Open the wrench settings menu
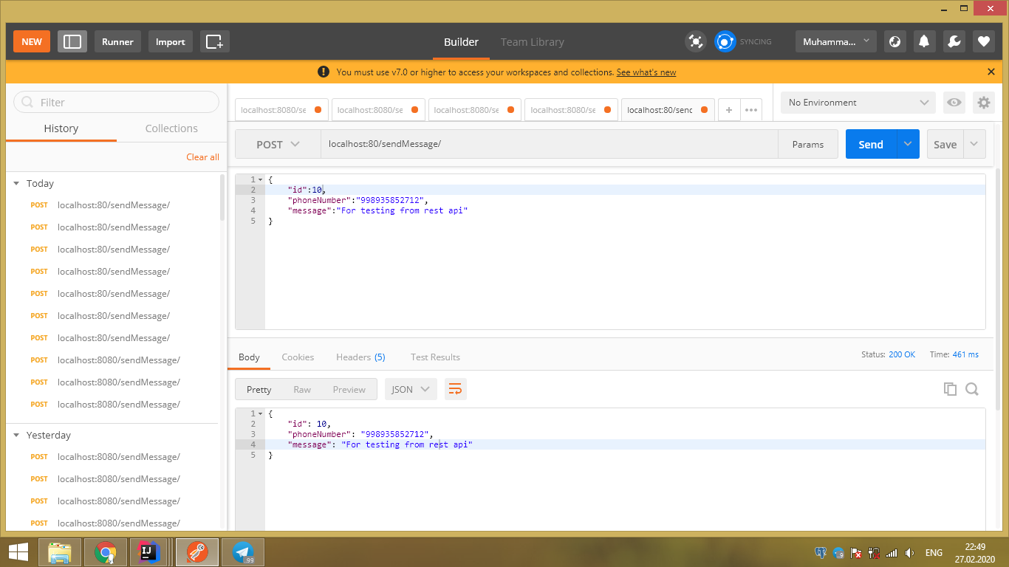 954,41
